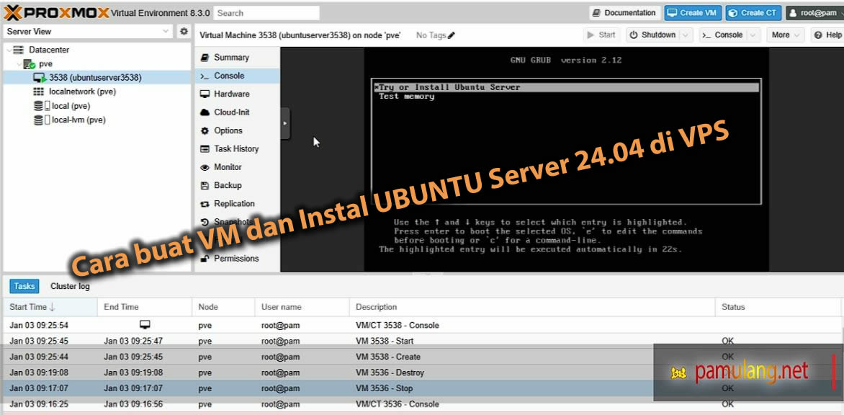This screenshot has height=415, width=844.
Task: Select the "VM 3538 - Start" task description
Action: [x=385, y=341]
